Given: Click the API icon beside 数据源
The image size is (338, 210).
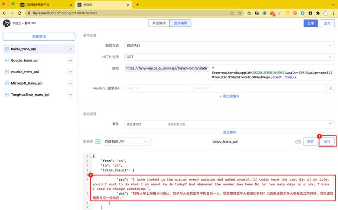Looking at the screenshot, I should [98, 141].
